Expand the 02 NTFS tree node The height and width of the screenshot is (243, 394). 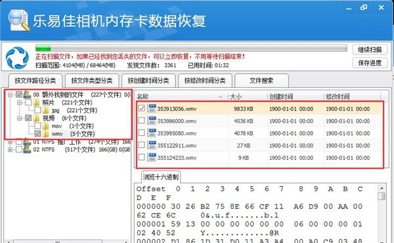10,149
